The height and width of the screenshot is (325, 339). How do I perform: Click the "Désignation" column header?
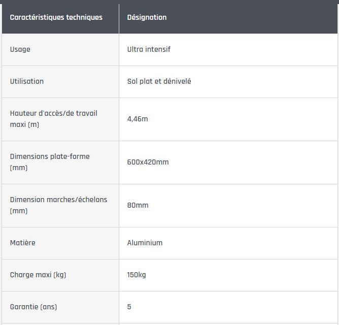(x=147, y=17)
